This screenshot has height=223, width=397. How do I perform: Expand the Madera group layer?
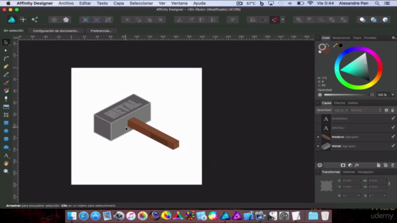tap(318, 137)
